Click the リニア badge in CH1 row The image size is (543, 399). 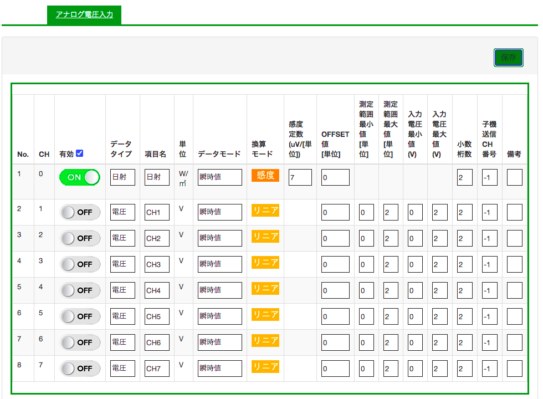(x=265, y=211)
